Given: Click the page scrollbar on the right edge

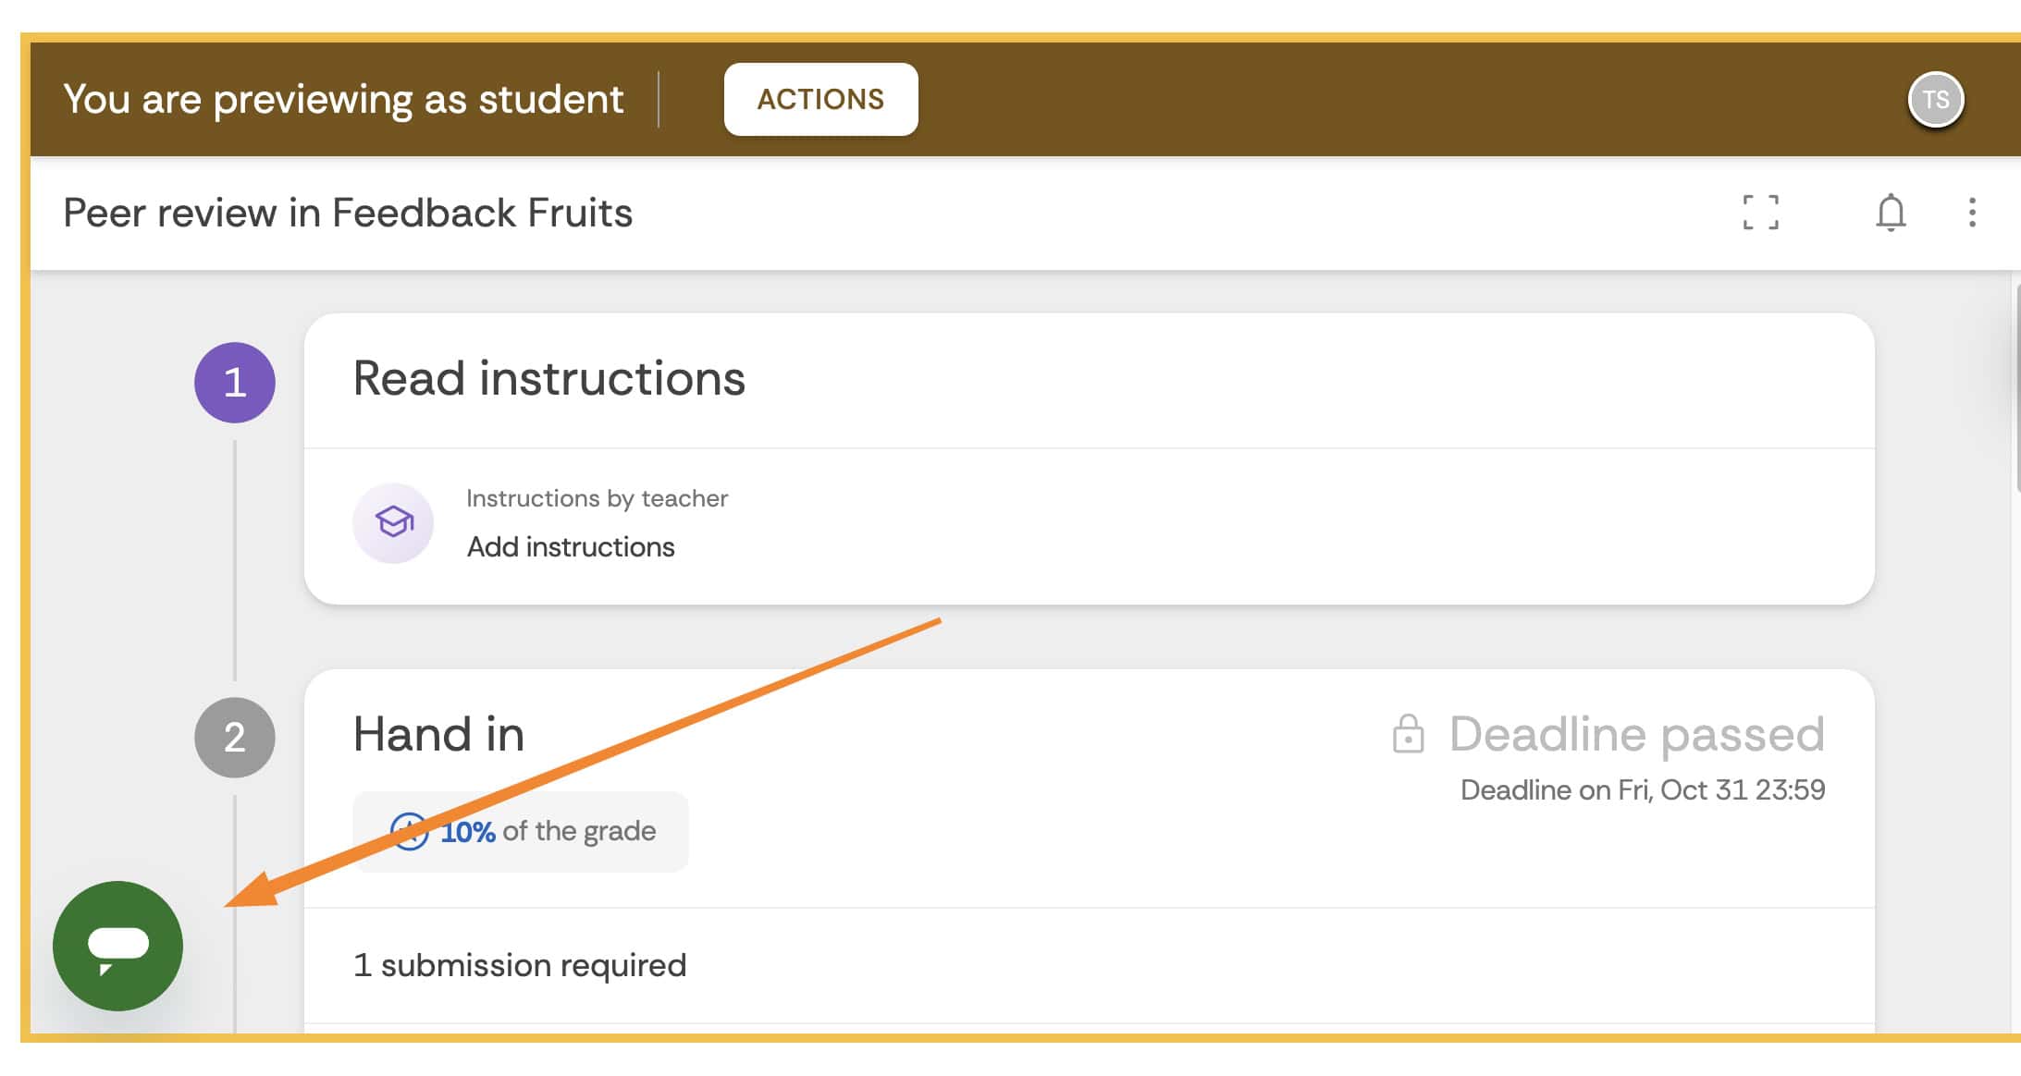Looking at the screenshot, I should 2016,388.
